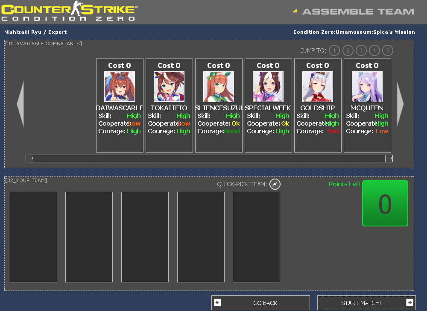Select GOLDSHIP portrait
Screen dimensions: 427x311
click(x=318, y=87)
